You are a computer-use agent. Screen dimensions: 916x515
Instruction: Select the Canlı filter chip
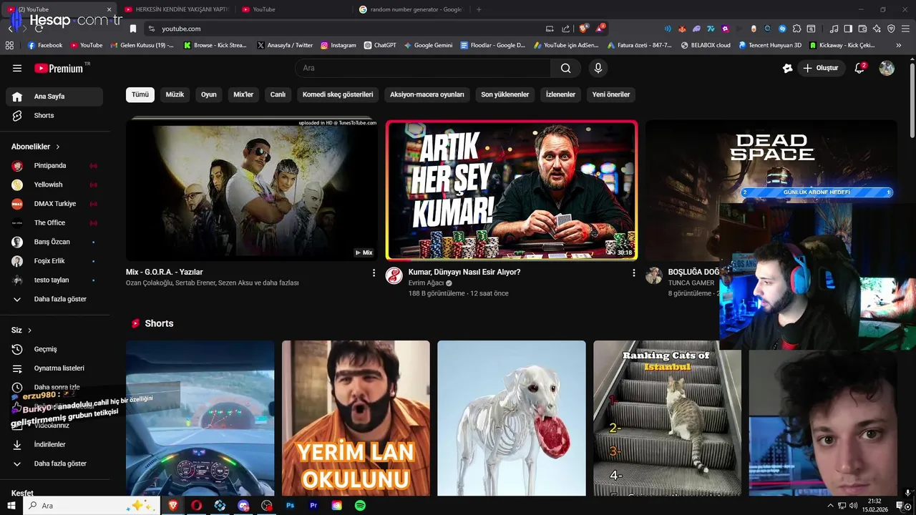[x=278, y=94]
